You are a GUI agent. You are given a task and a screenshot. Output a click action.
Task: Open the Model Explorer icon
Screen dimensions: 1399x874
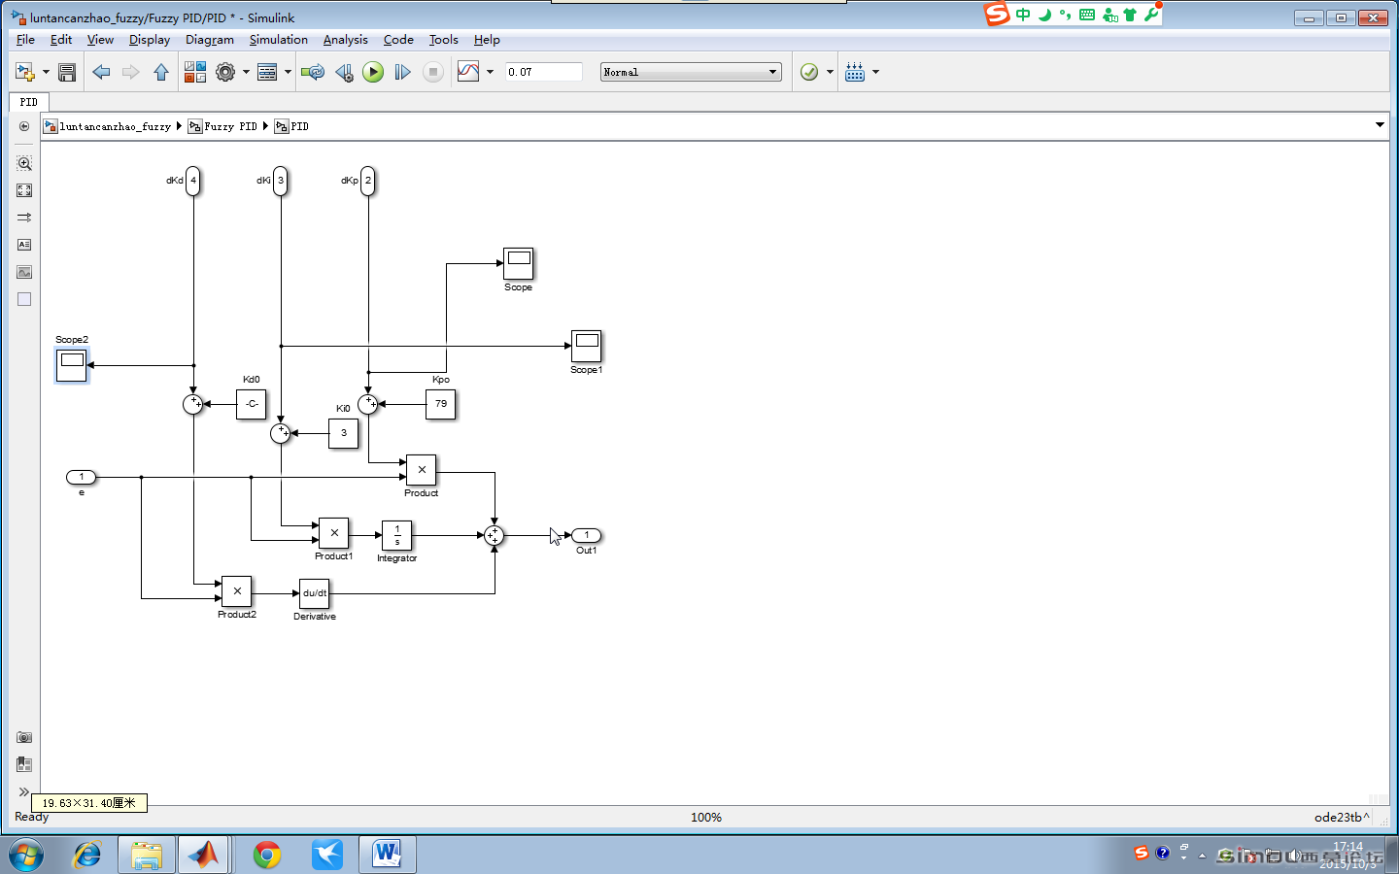[267, 72]
